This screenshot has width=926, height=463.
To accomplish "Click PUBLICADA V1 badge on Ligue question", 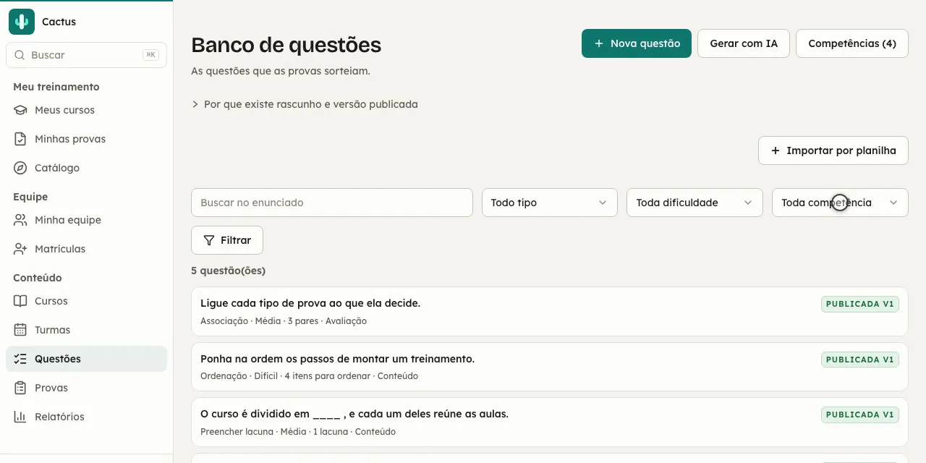I will coord(860,304).
